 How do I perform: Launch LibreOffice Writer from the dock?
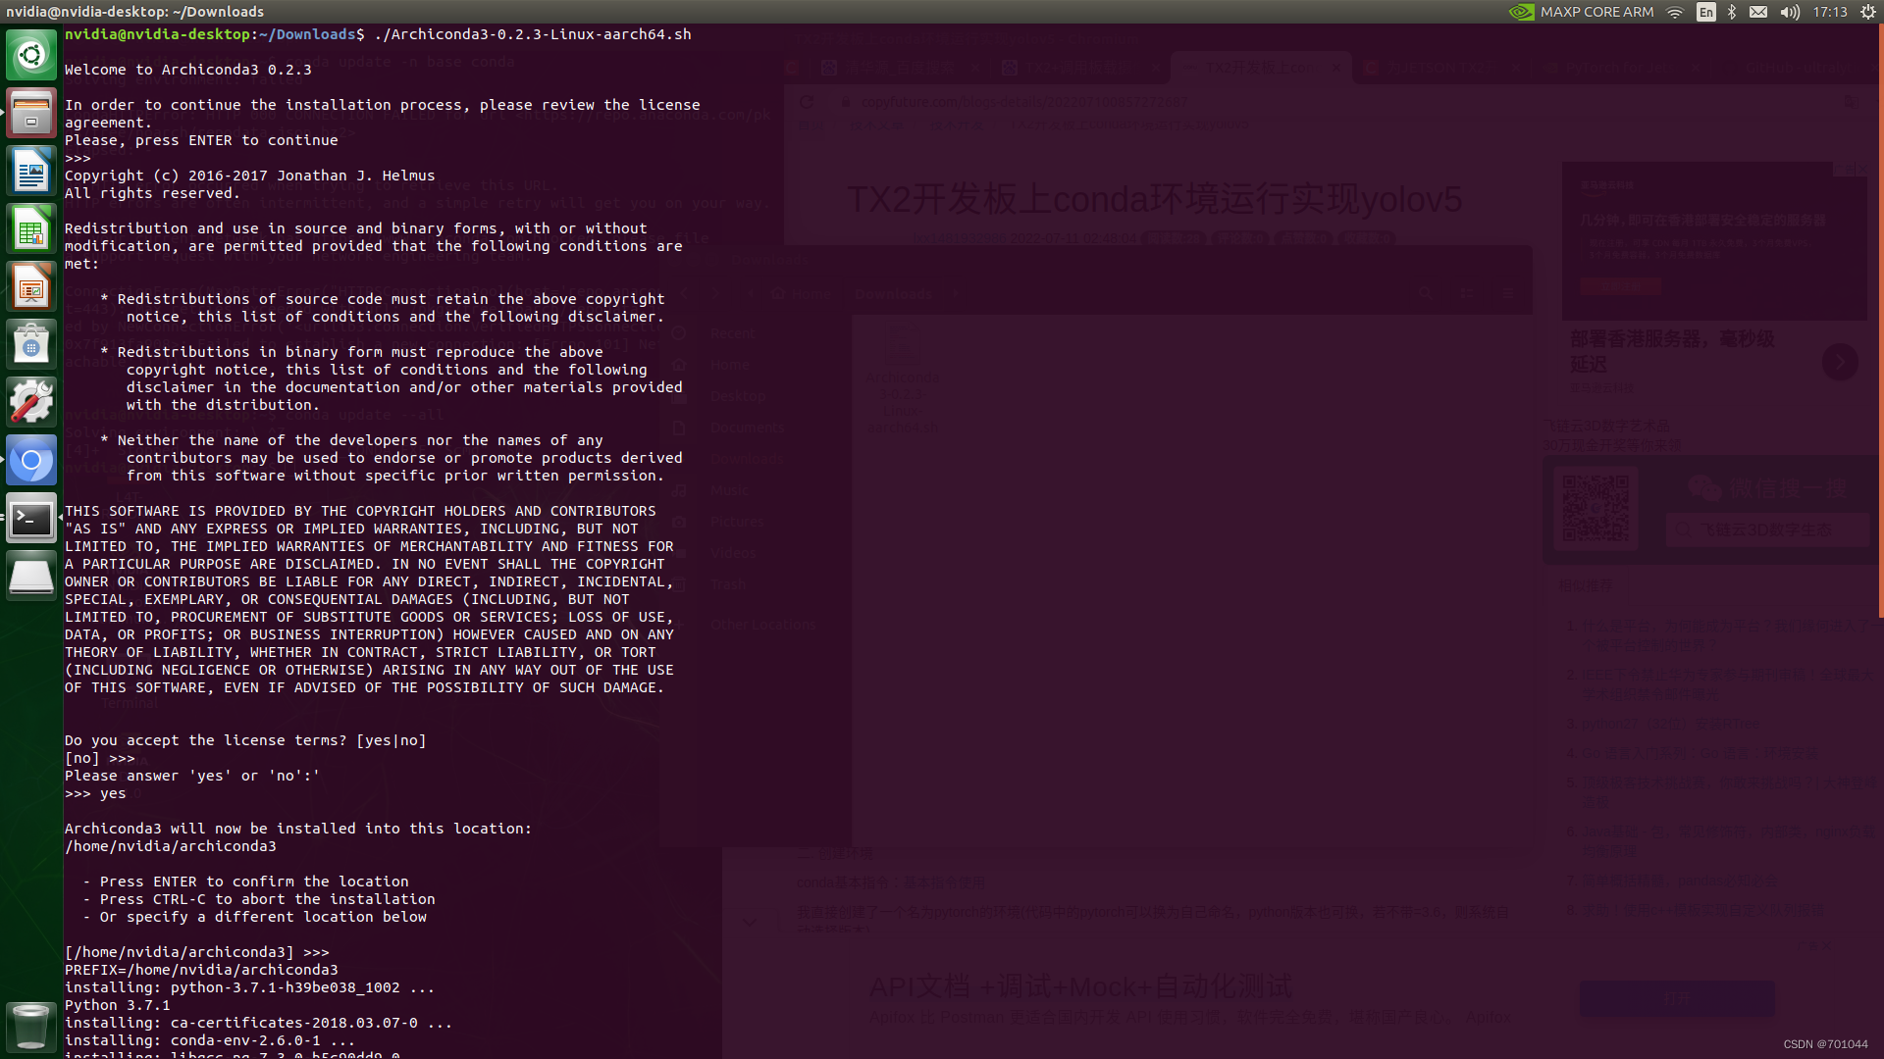coord(31,170)
